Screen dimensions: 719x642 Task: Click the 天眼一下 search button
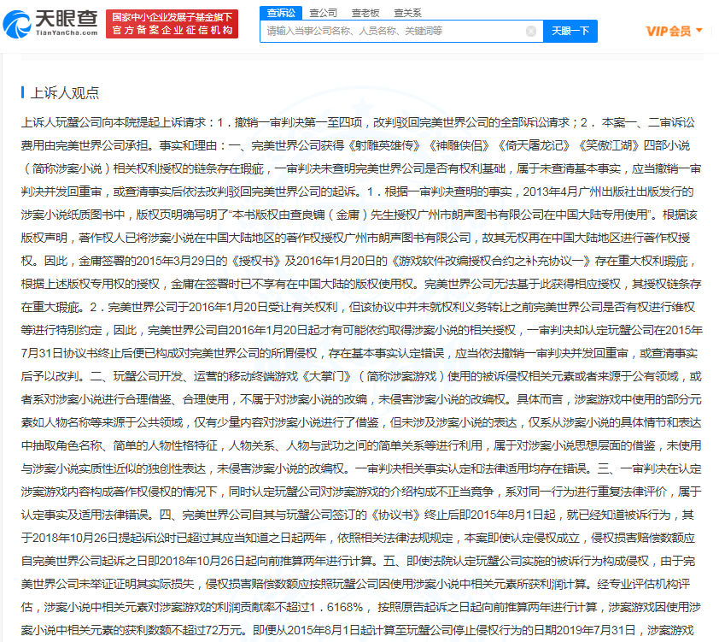tap(570, 32)
